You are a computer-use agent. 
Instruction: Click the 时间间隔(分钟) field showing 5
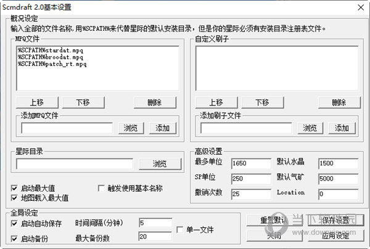[155, 223]
